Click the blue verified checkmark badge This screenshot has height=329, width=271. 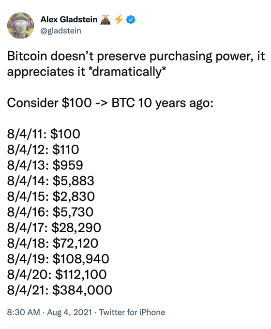pyautogui.click(x=131, y=19)
